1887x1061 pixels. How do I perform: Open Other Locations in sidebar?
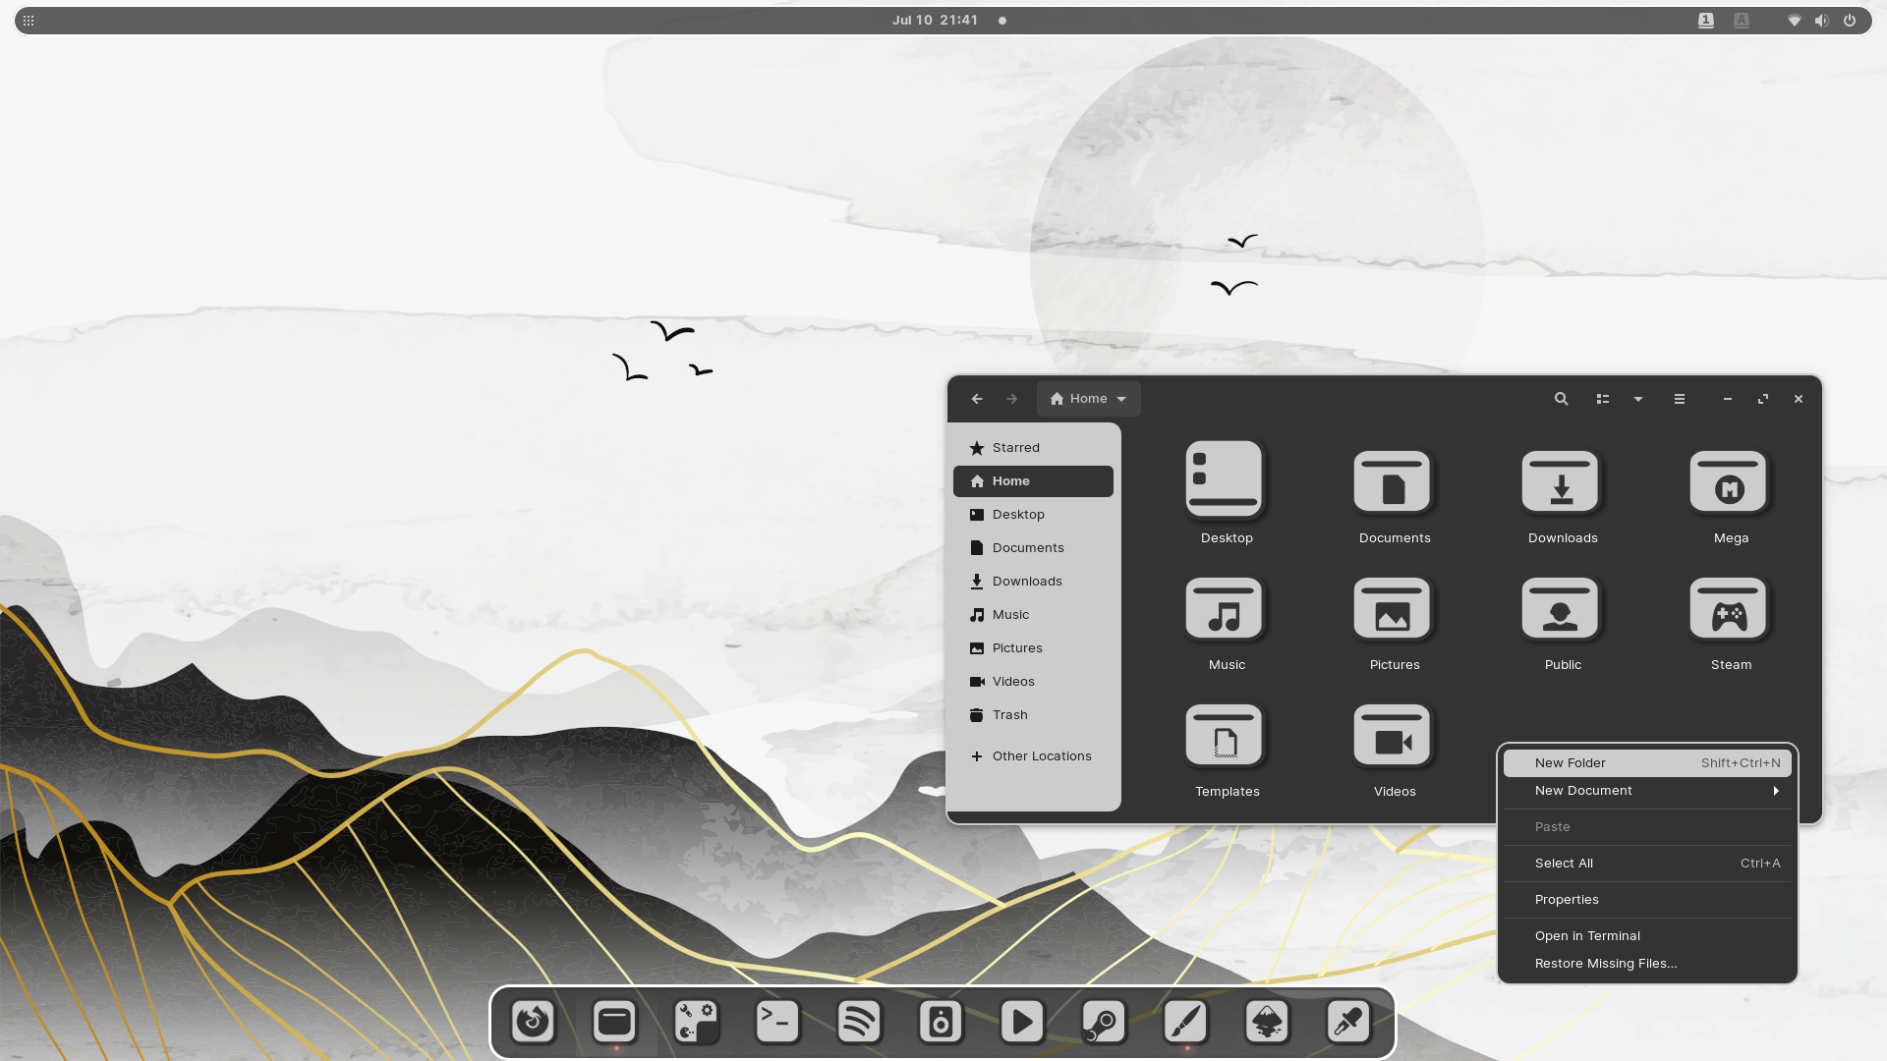1033,756
